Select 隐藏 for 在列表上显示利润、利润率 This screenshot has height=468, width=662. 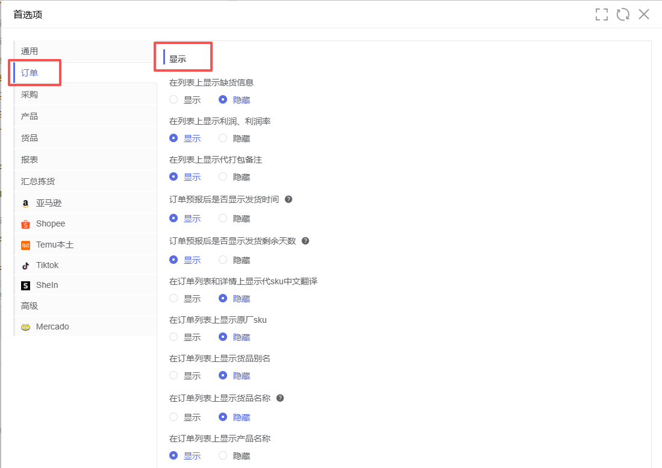point(223,139)
